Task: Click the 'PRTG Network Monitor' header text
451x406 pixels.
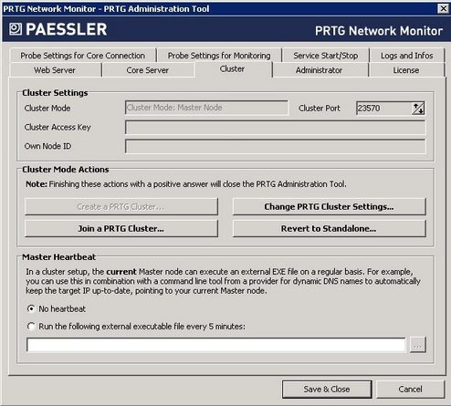Action: tap(379, 31)
